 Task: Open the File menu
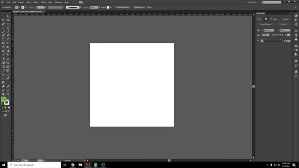(9, 2)
